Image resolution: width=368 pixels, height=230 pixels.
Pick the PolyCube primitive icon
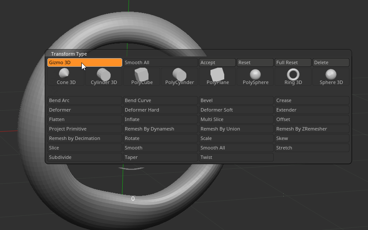142,76
